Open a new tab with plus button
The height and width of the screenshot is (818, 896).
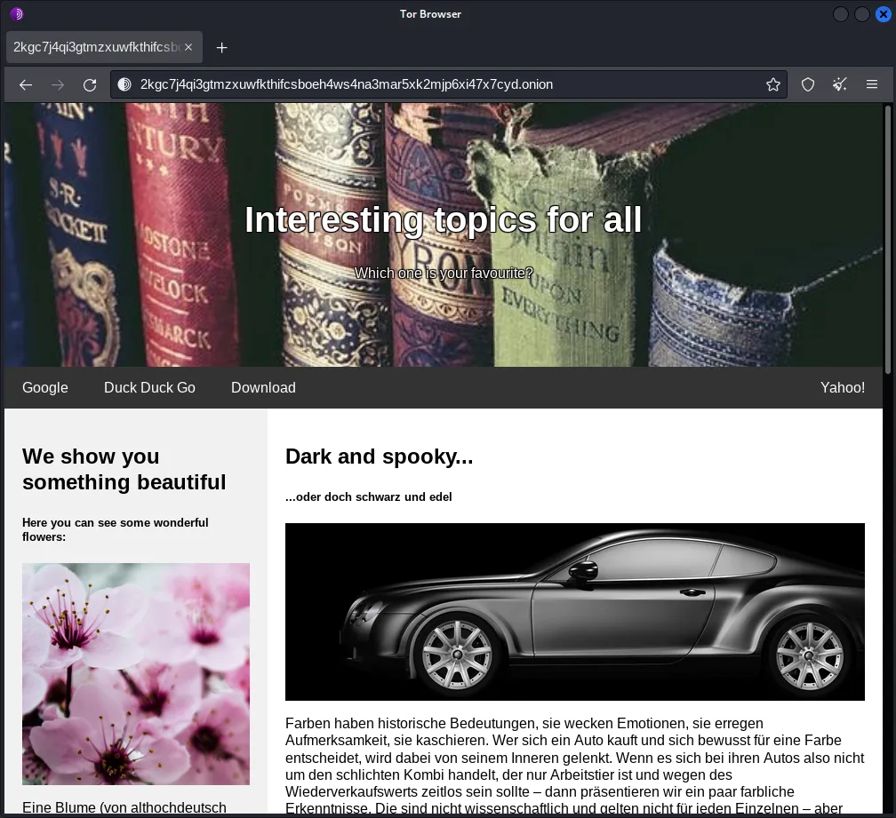222,47
